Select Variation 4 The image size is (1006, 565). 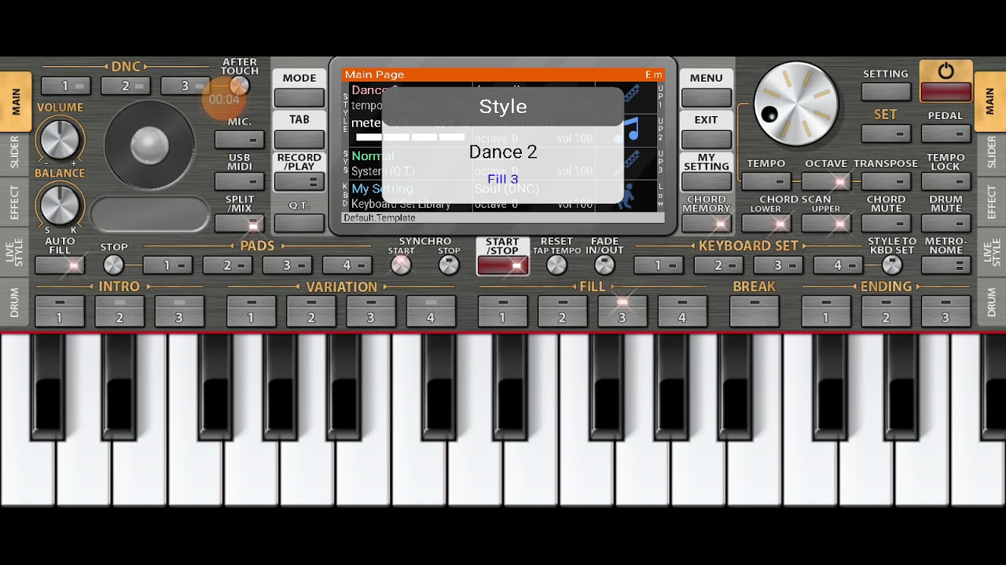431,311
